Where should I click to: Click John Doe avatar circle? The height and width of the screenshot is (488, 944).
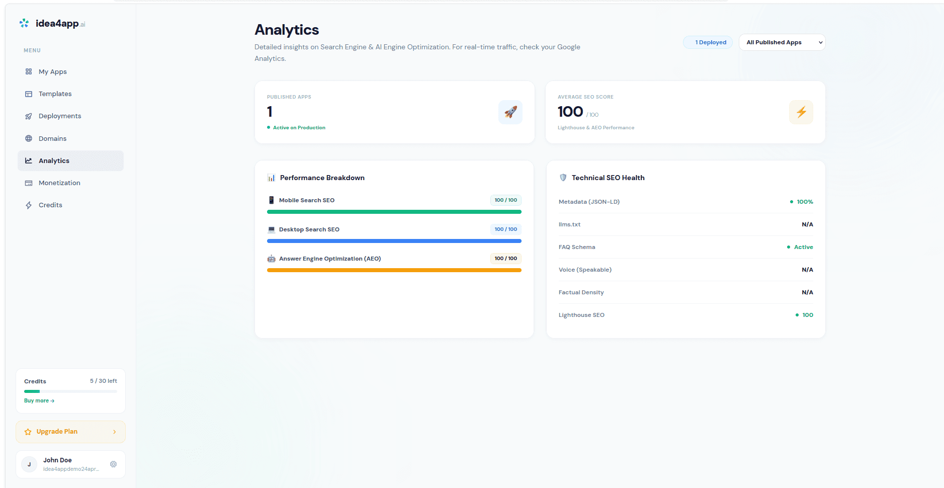[x=29, y=464]
